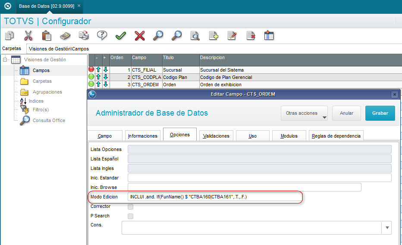Click red status circle of CTS_FILIAL
402x245 pixels.
(x=91, y=69)
